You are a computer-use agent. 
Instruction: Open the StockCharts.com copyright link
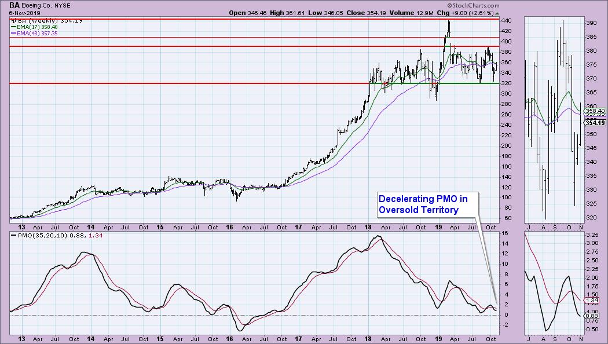473,5
